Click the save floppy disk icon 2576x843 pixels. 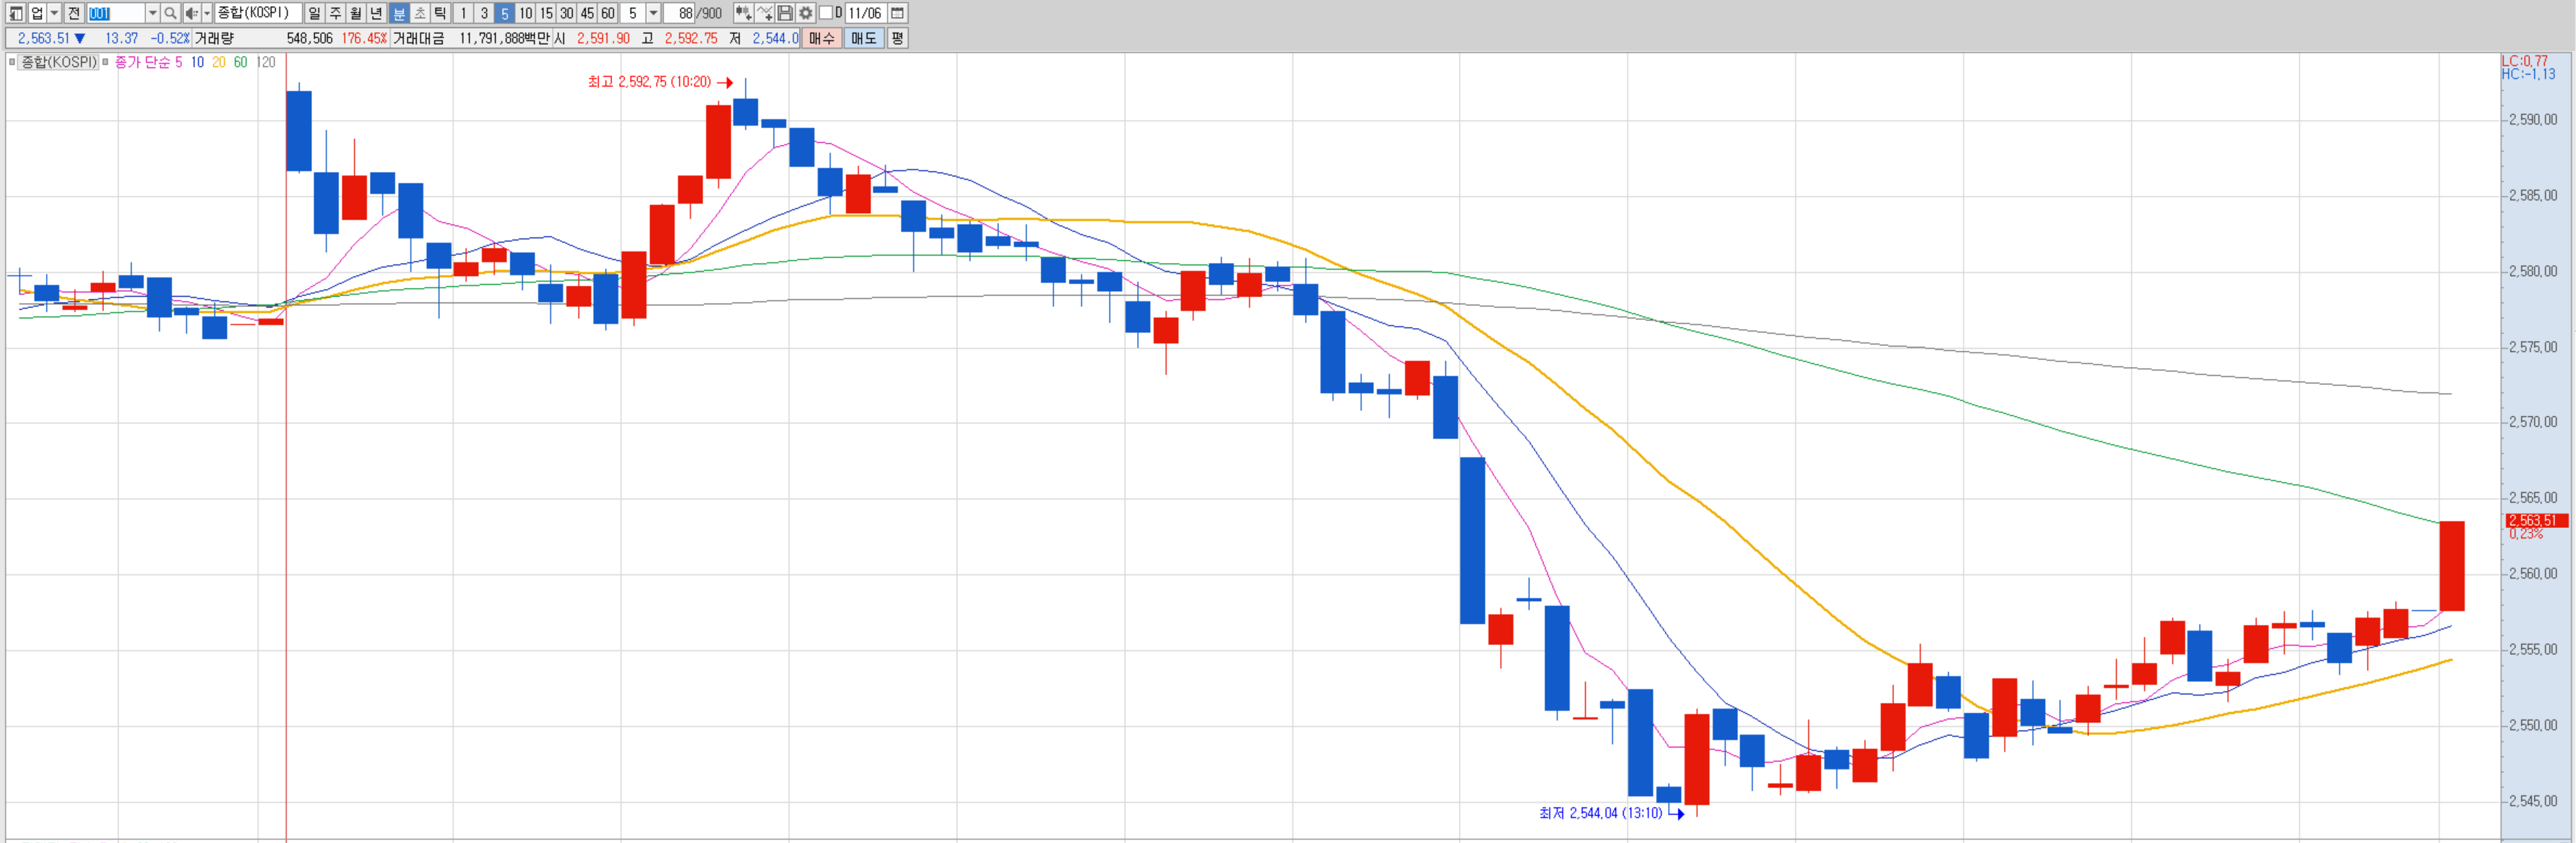pos(785,13)
